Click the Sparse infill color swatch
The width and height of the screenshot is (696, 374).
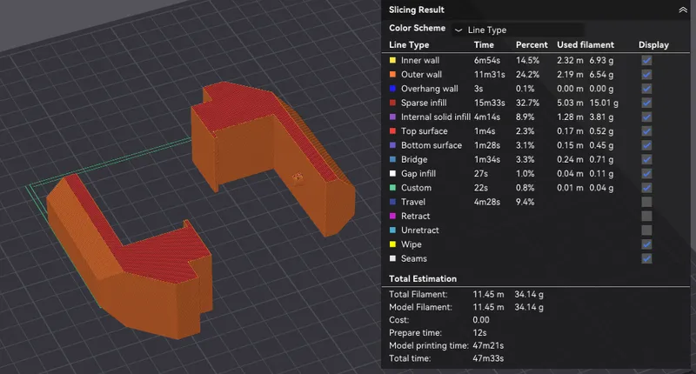392,103
